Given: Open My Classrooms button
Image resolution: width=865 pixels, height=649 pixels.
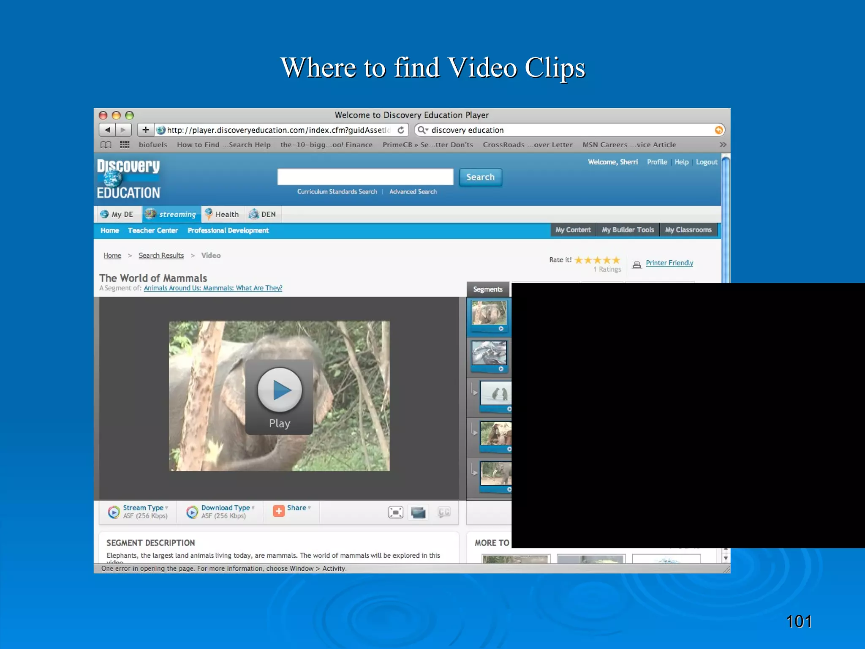Looking at the screenshot, I should 688,230.
